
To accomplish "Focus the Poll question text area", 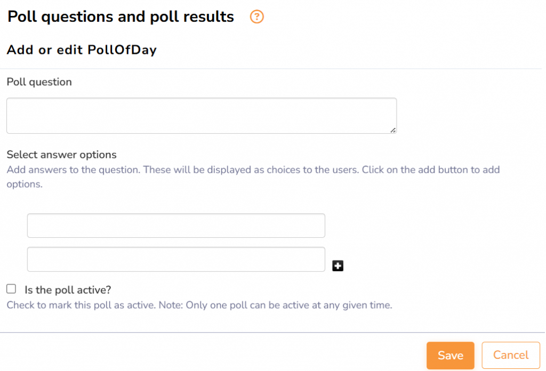I will pyautogui.click(x=201, y=115).
